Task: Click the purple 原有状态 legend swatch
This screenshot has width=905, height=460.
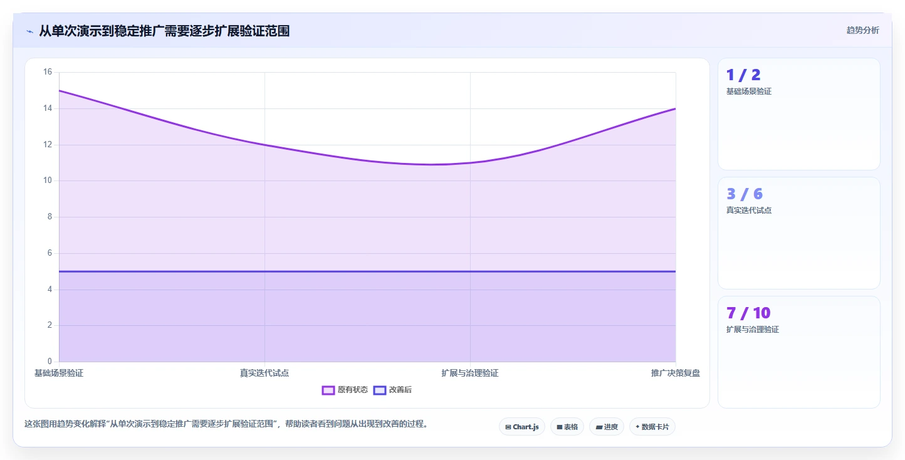Action: (x=328, y=390)
